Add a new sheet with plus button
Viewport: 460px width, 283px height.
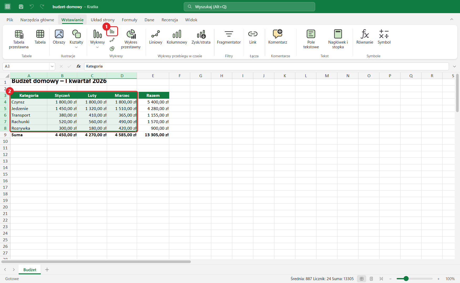click(x=47, y=270)
